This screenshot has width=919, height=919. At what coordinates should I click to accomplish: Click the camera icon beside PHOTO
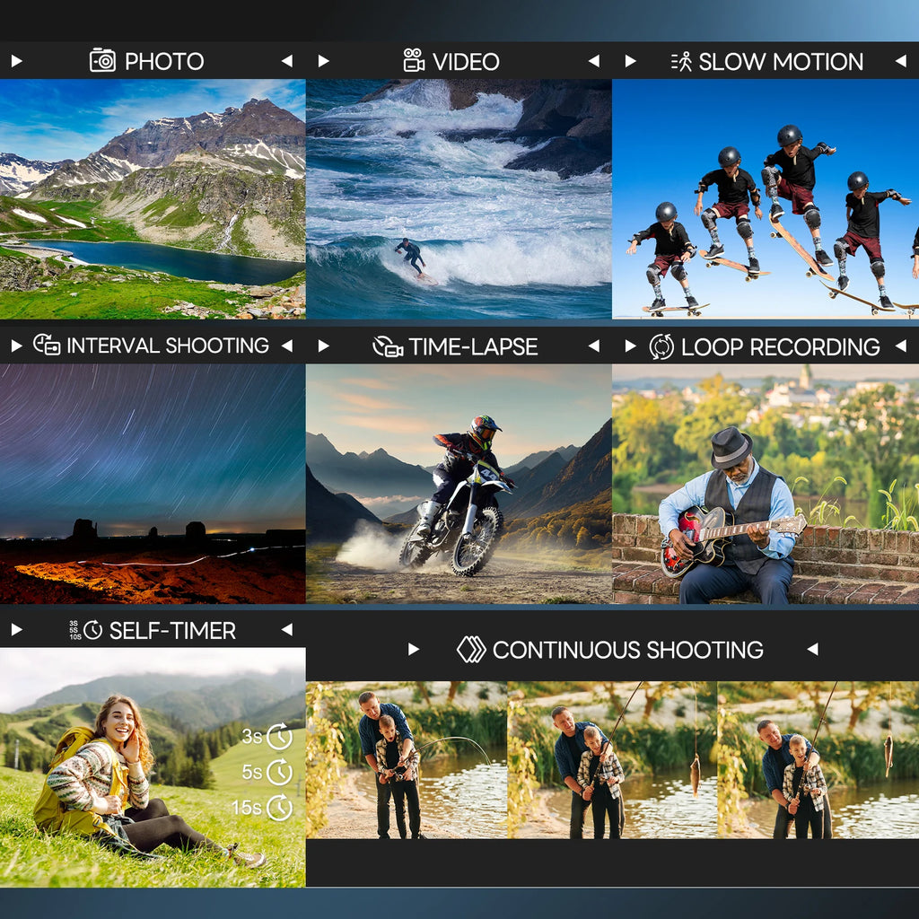point(102,60)
